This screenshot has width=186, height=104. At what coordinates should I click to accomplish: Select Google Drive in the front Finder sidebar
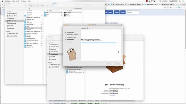click(55, 47)
